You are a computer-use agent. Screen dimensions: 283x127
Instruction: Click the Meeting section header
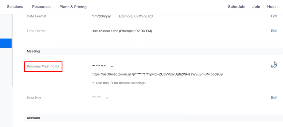[x=33, y=51]
